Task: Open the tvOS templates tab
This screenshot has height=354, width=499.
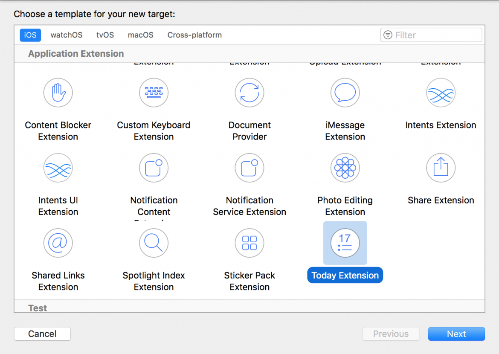Action: [x=105, y=35]
